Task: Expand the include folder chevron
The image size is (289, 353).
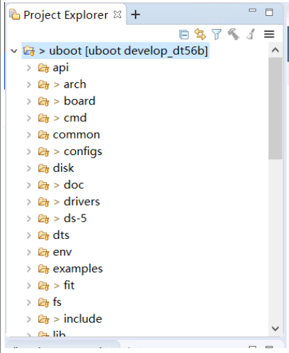Action: (x=29, y=319)
